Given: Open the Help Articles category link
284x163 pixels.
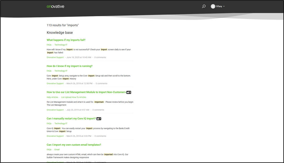Looking at the screenshot, I should pyautogui.click(x=53, y=97).
